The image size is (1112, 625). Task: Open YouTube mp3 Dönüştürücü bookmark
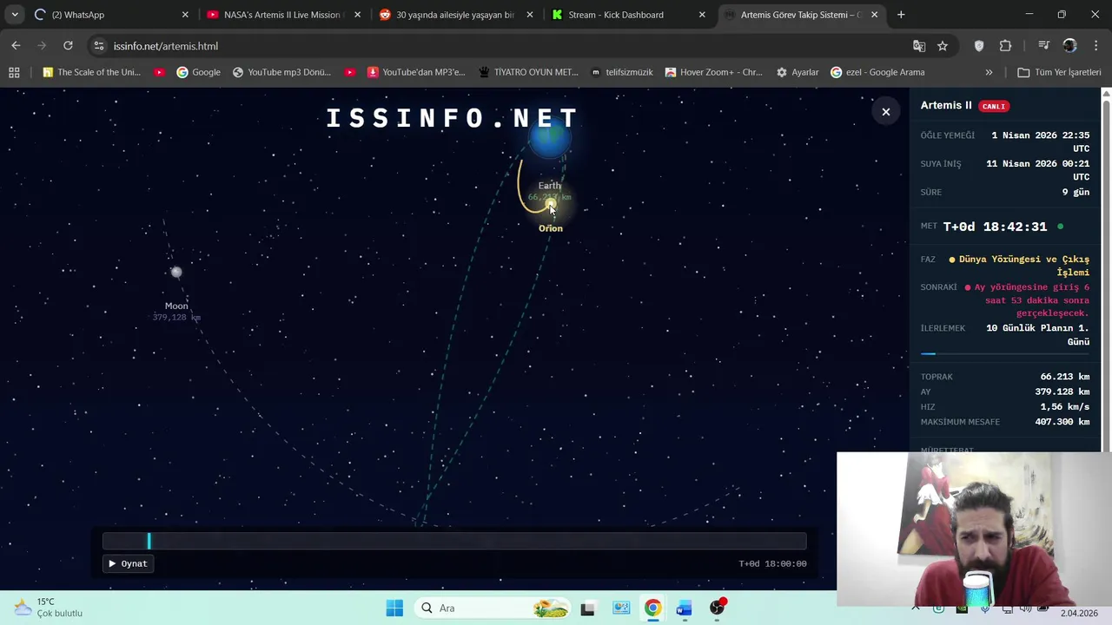[281, 72]
